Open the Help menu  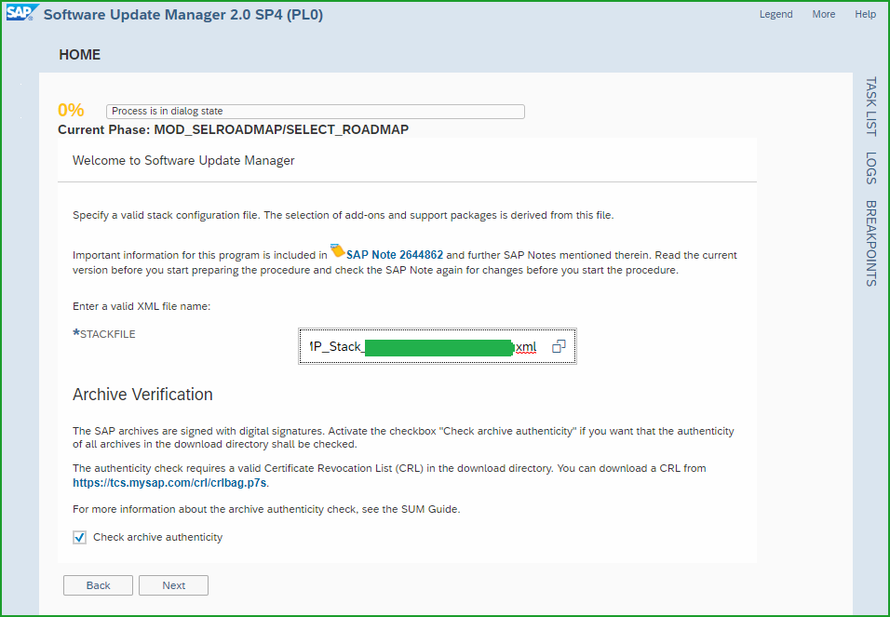pos(866,14)
